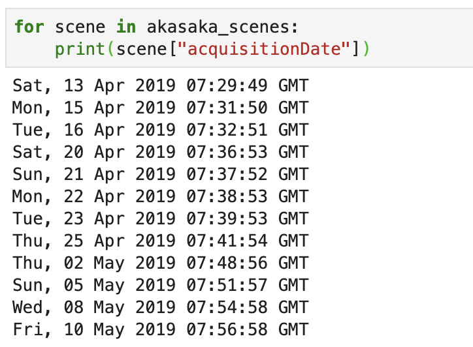The width and height of the screenshot is (473, 347).
Task: Click the 'scene' loop variable after 'for'
Action: [x=80, y=27]
